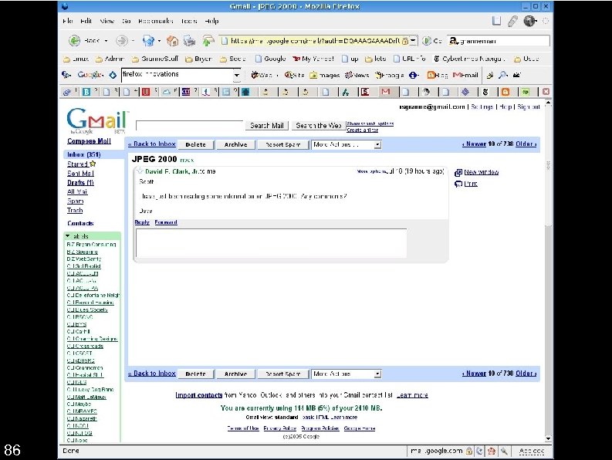Select the Gmail tab with M icon

point(386,92)
